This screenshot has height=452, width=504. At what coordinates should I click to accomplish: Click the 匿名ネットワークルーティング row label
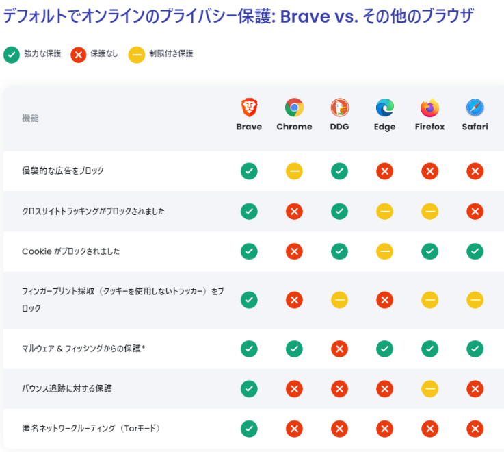click(91, 429)
